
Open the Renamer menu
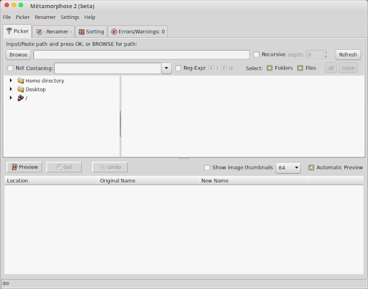(45, 17)
